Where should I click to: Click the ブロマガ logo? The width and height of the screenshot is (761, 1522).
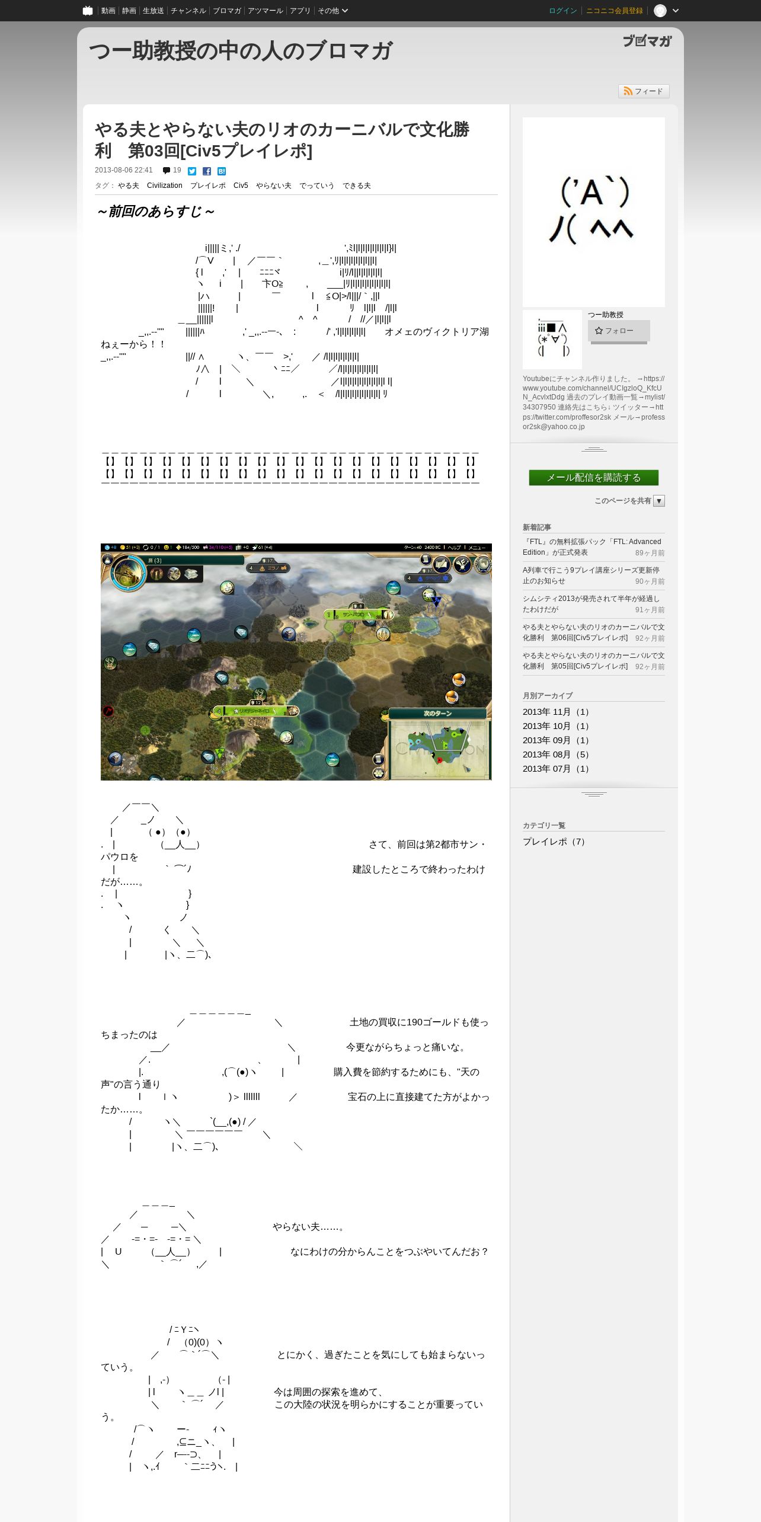click(647, 41)
